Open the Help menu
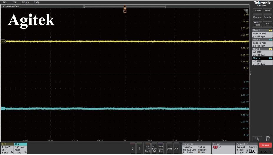This screenshot has height=155, width=273. (37, 2)
